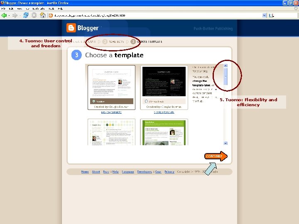299x224 pixels.
Task: Click the Firefox icon in the title bar
Action: point(2,3)
